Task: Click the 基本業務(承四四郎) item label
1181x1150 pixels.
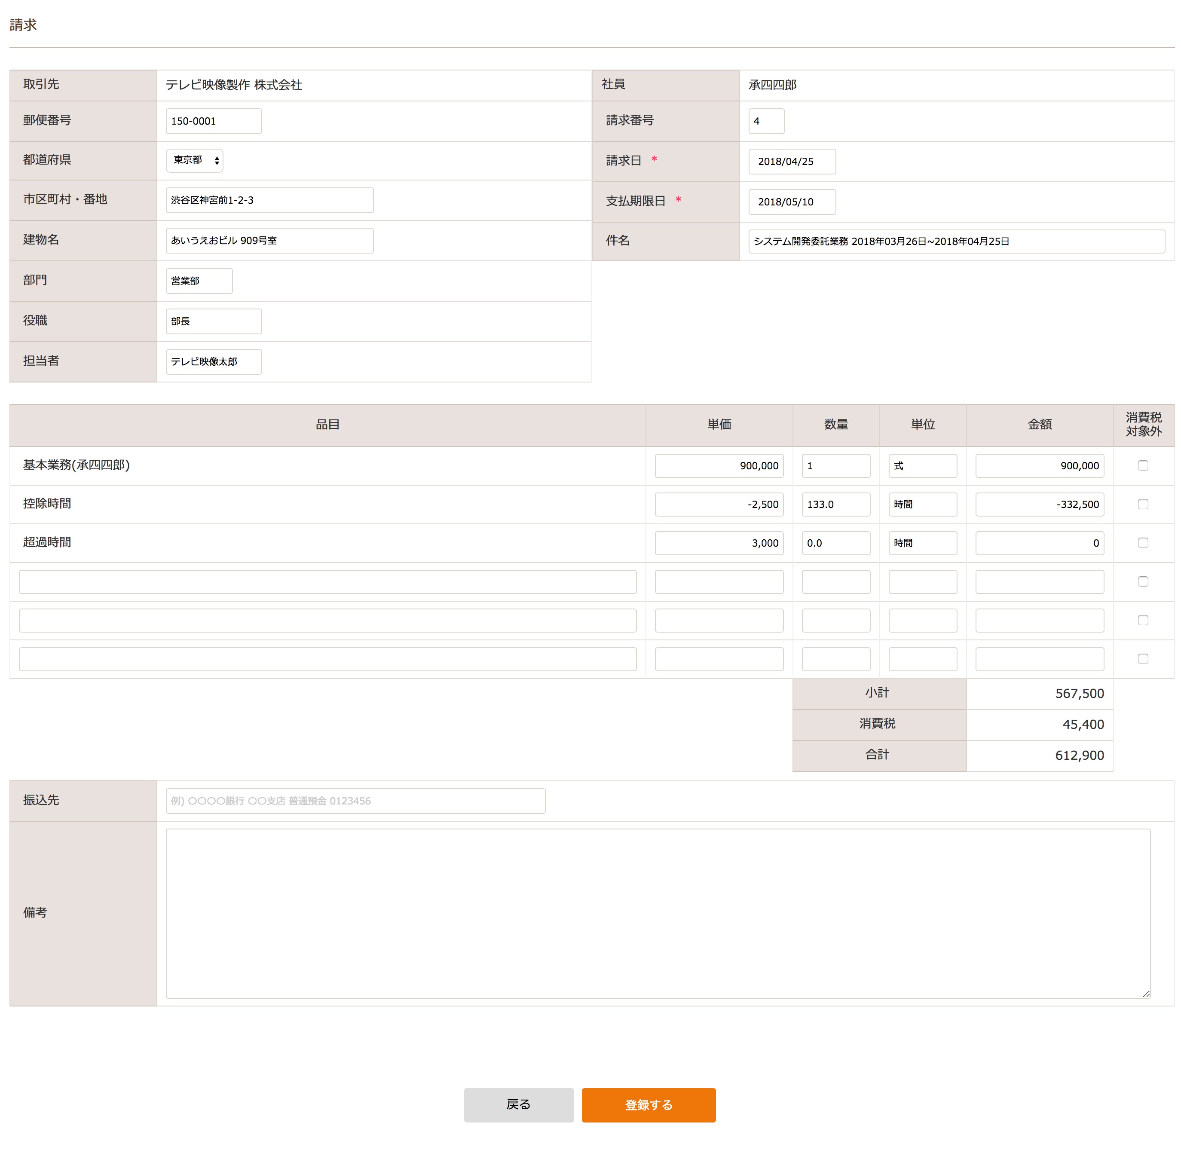Action: tap(76, 465)
